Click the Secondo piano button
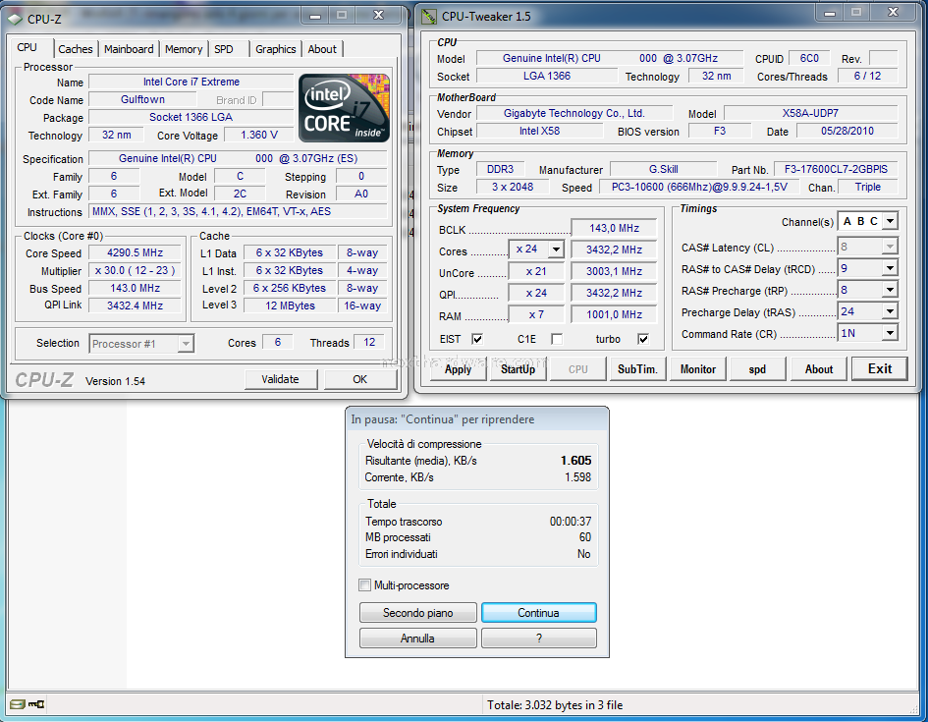This screenshot has height=722, width=928. [417, 613]
